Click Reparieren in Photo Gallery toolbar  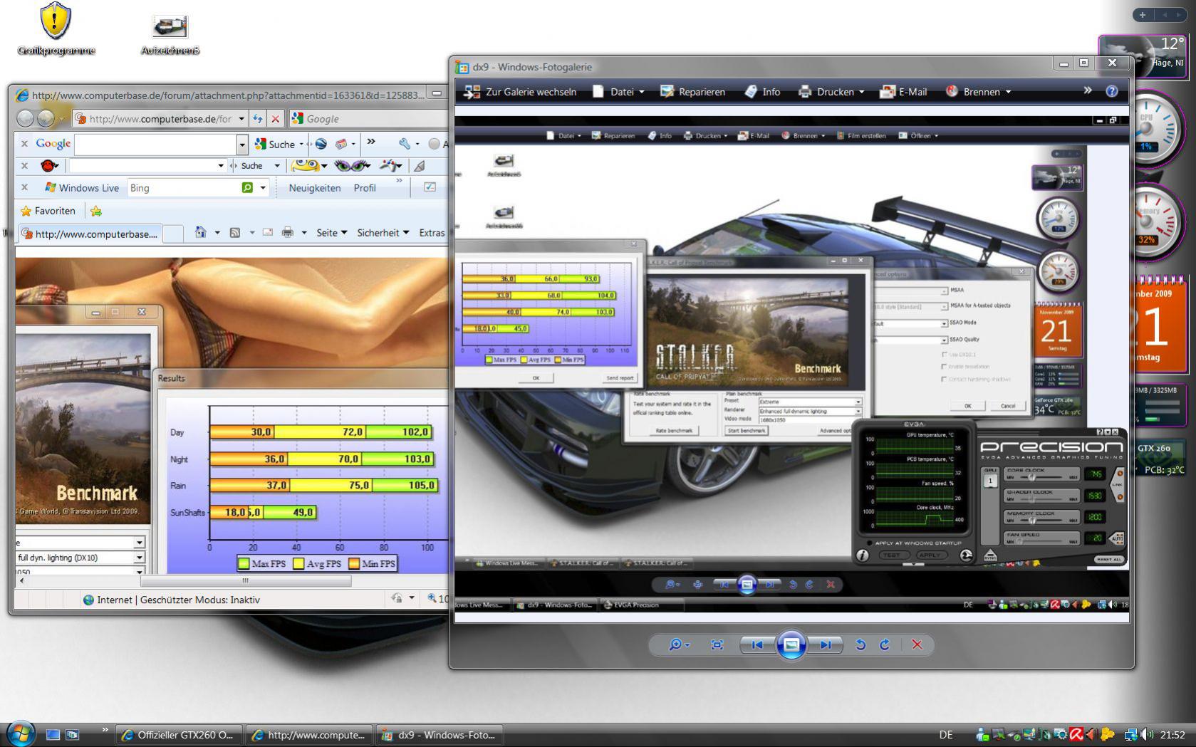point(692,91)
